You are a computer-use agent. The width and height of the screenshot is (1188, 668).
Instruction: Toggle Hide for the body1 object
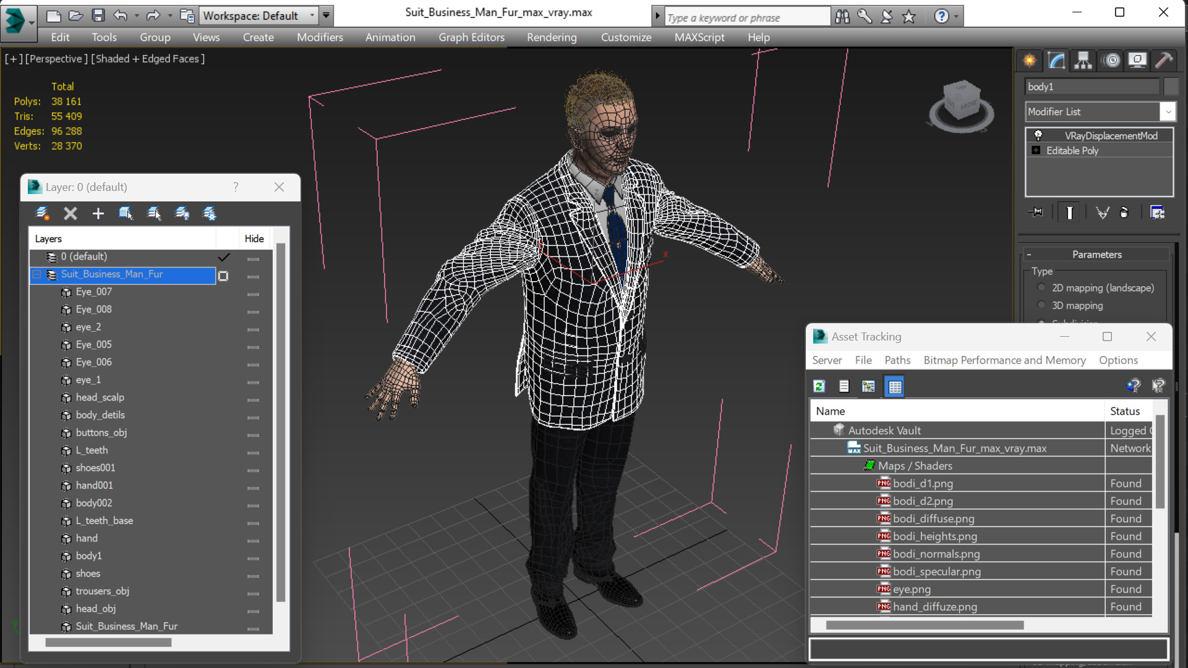point(254,558)
